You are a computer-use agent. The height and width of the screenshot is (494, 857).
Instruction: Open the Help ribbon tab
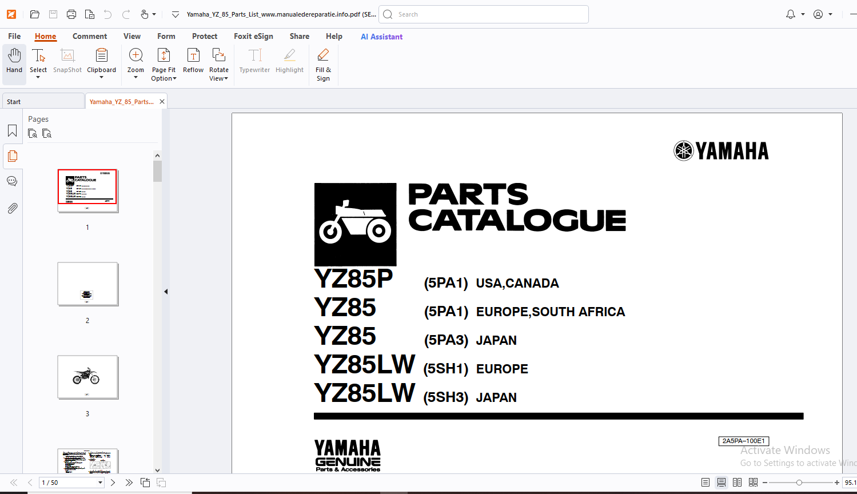click(334, 36)
